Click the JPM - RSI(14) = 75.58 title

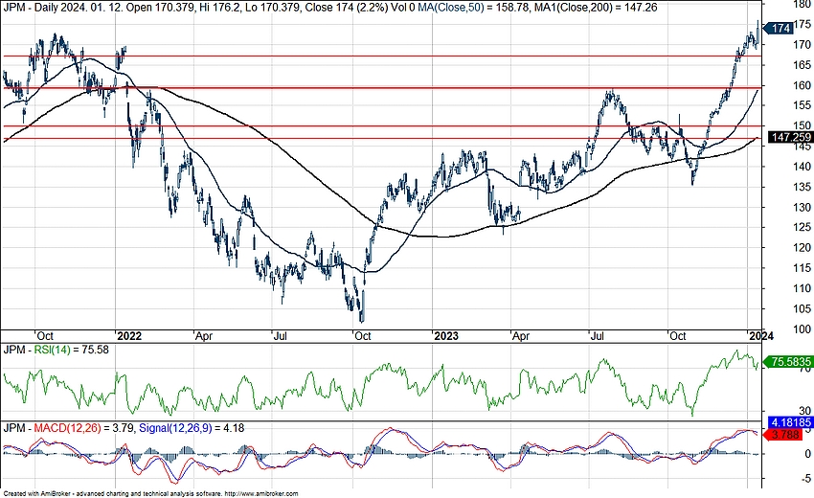57,350
